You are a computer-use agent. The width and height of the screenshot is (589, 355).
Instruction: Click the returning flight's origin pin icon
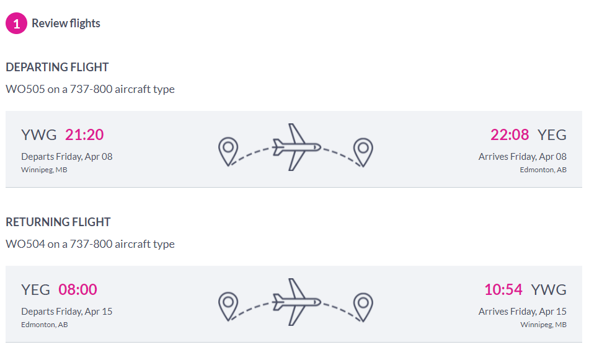coord(228,307)
